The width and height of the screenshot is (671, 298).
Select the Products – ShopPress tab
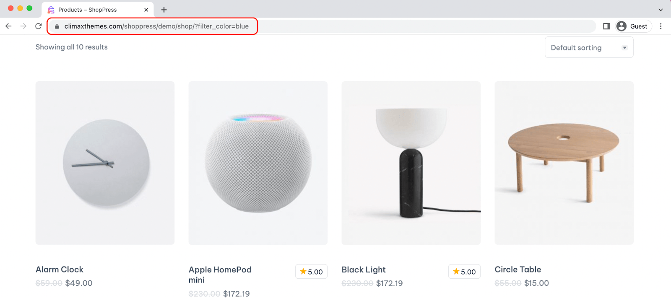coord(88,10)
